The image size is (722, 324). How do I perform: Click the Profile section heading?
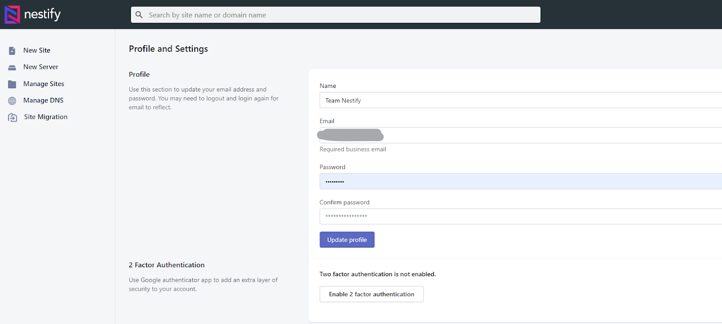pyautogui.click(x=139, y=74)
